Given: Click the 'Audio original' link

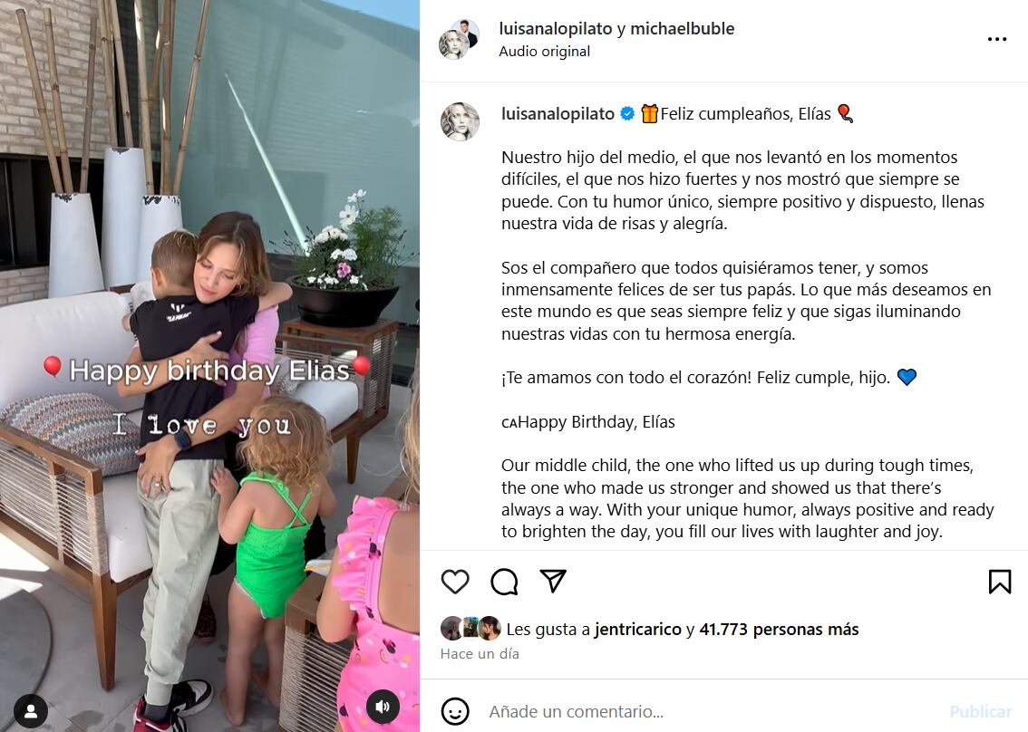Looking at the screenshot, I should point(544,51).
